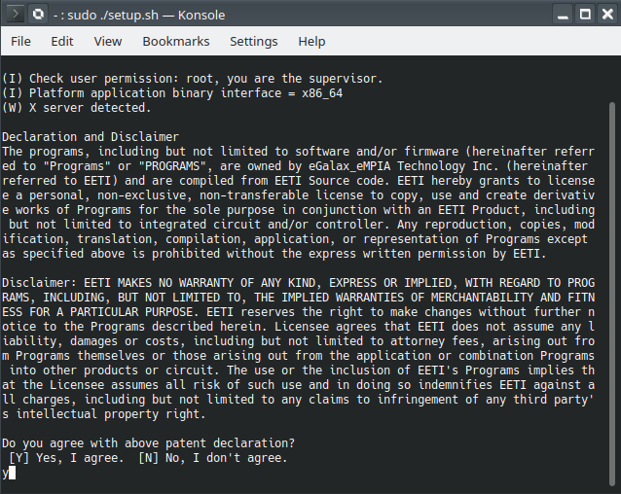
Task: Maximize the Konsole window
Action: [586, 15]
